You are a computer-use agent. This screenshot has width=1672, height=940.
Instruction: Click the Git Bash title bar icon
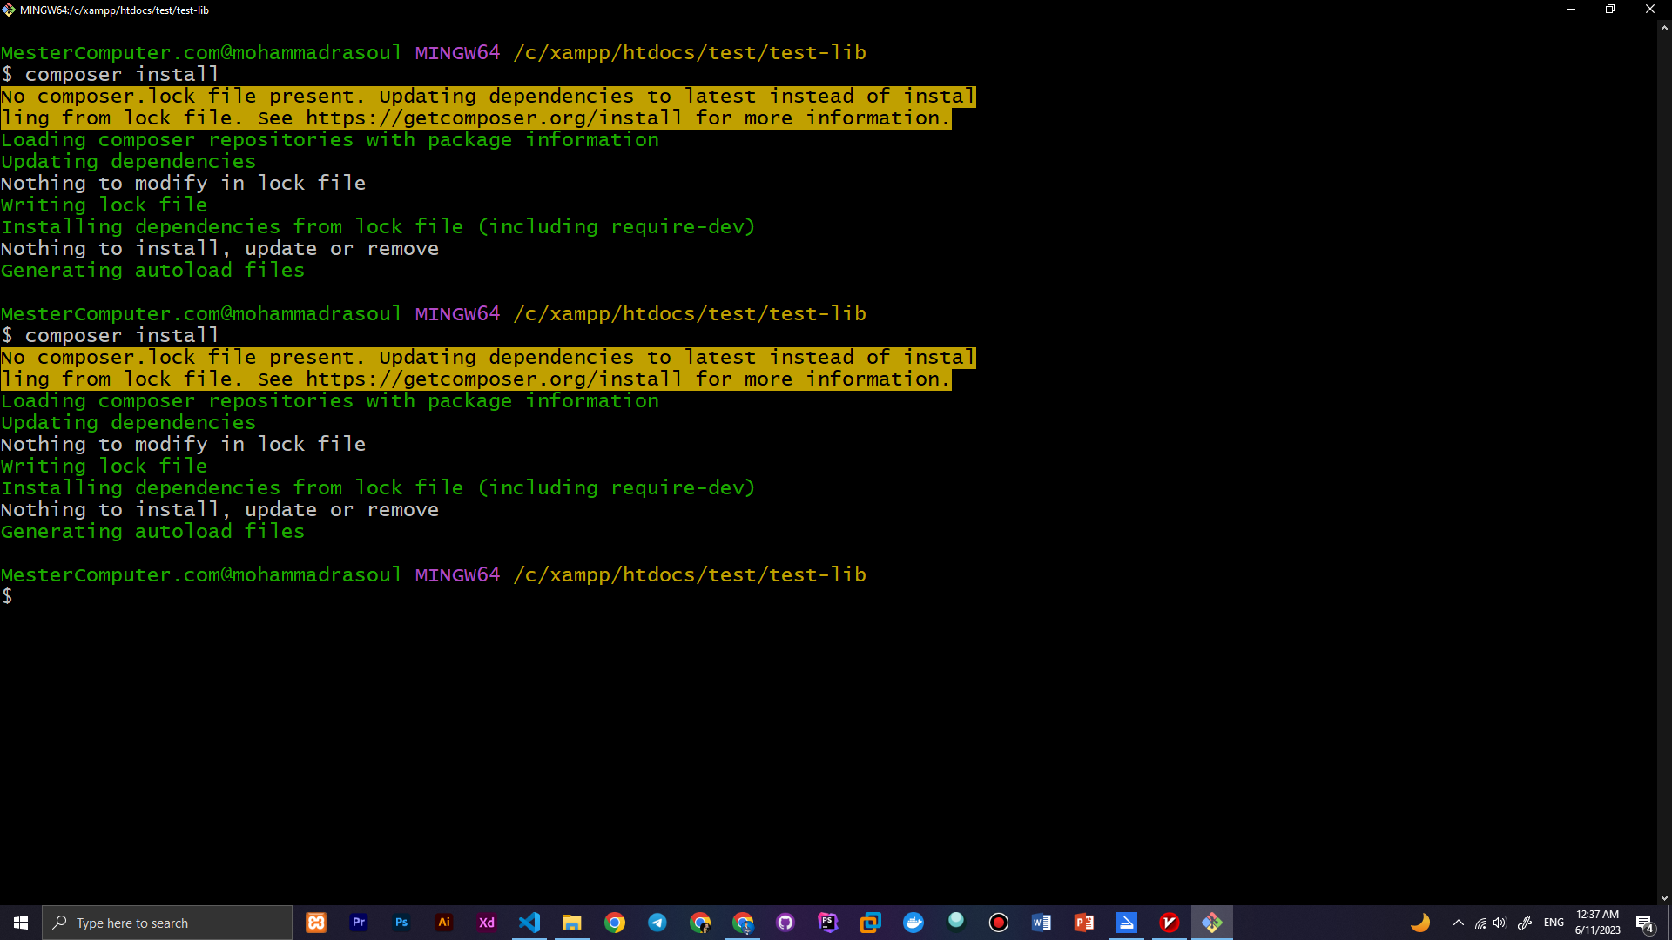pyautogui.click(x=9, y=10)
